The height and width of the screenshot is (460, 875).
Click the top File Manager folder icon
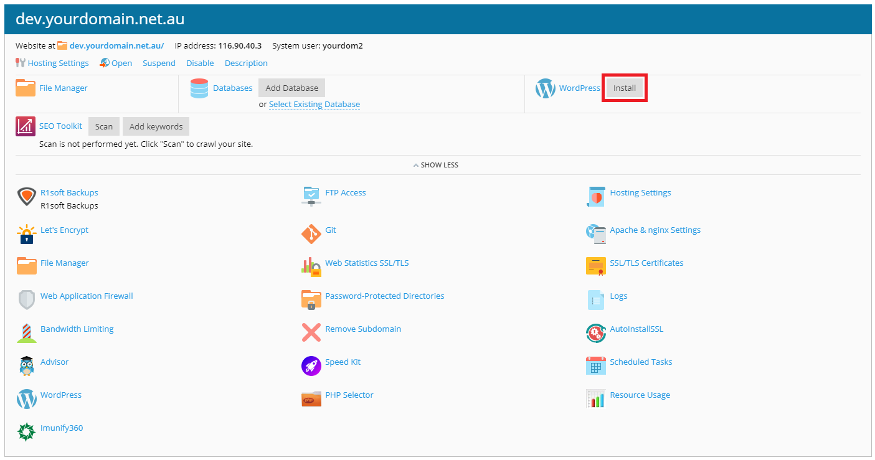coord(26,88)
